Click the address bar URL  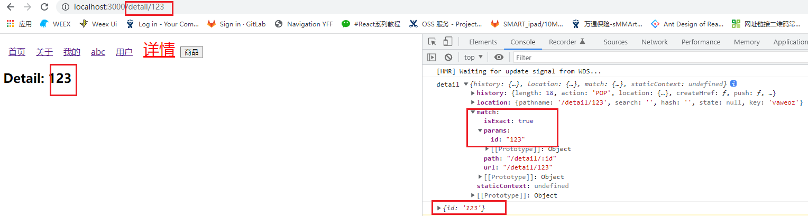[x=119, y=7]
